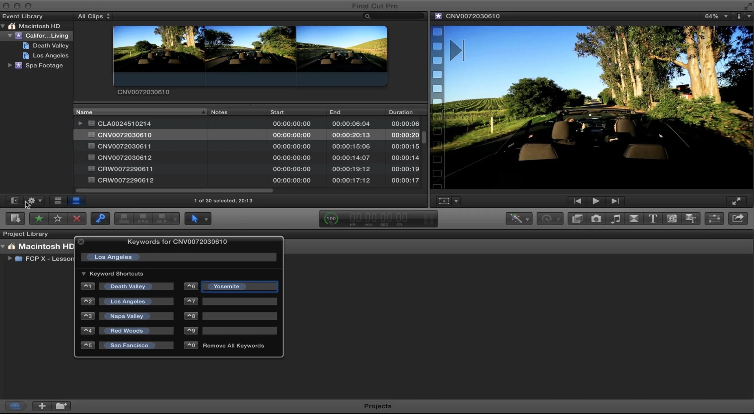Play the clip in the viewer
Screen dimensions: 754x414
(x=596, y=201)
